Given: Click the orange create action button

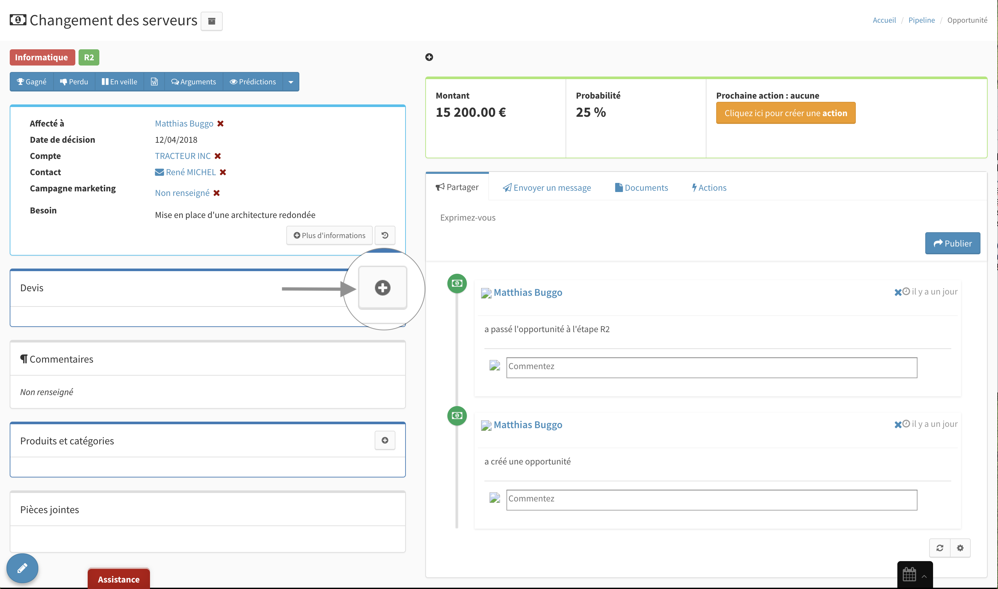Looking at the screenshot, I should coord(785,113).
